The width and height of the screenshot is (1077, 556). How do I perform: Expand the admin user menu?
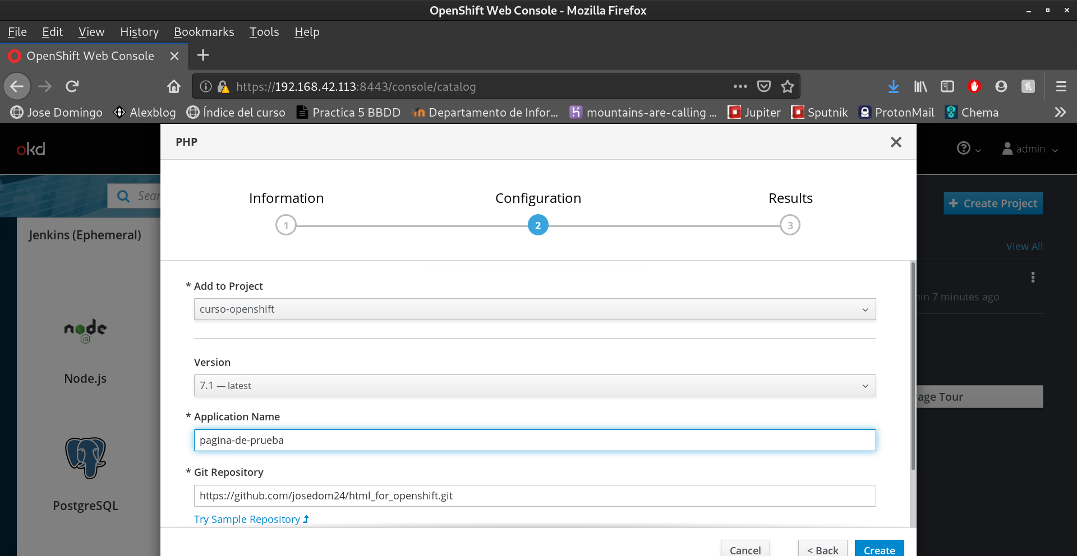pyautogui.click(x=1030, y=149)
